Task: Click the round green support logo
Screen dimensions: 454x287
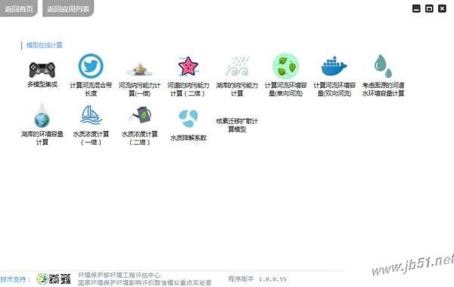Action: [x=42, y=279]
